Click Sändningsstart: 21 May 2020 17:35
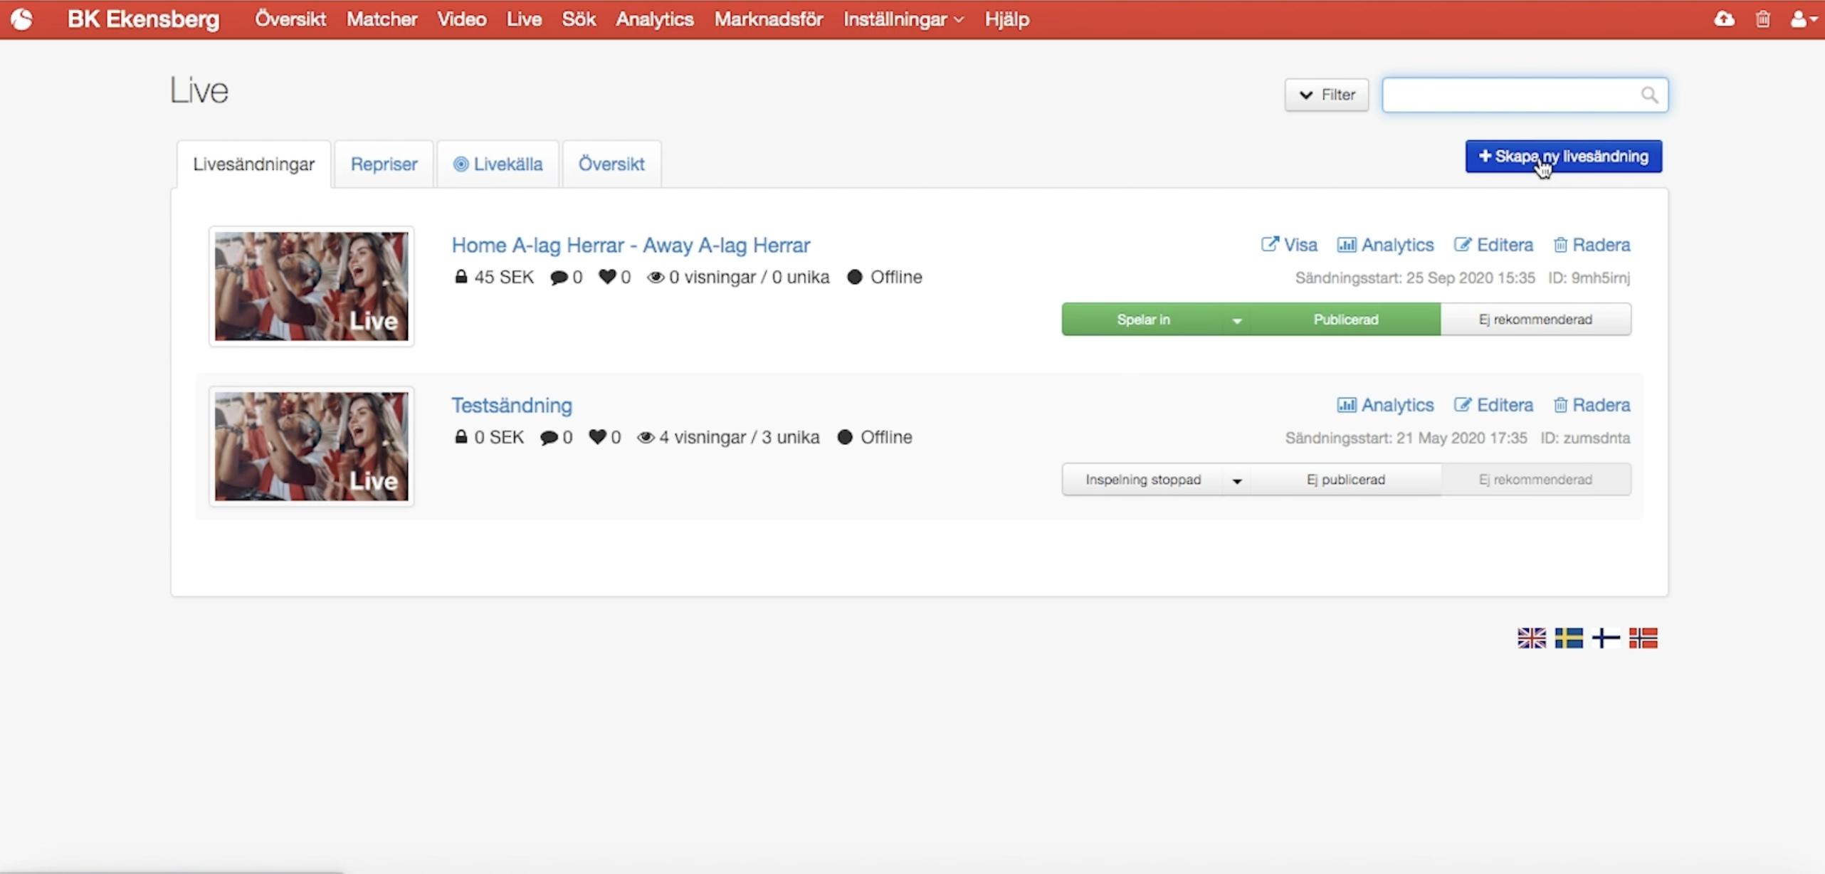1825x874 pixels. pos(1406,438)
